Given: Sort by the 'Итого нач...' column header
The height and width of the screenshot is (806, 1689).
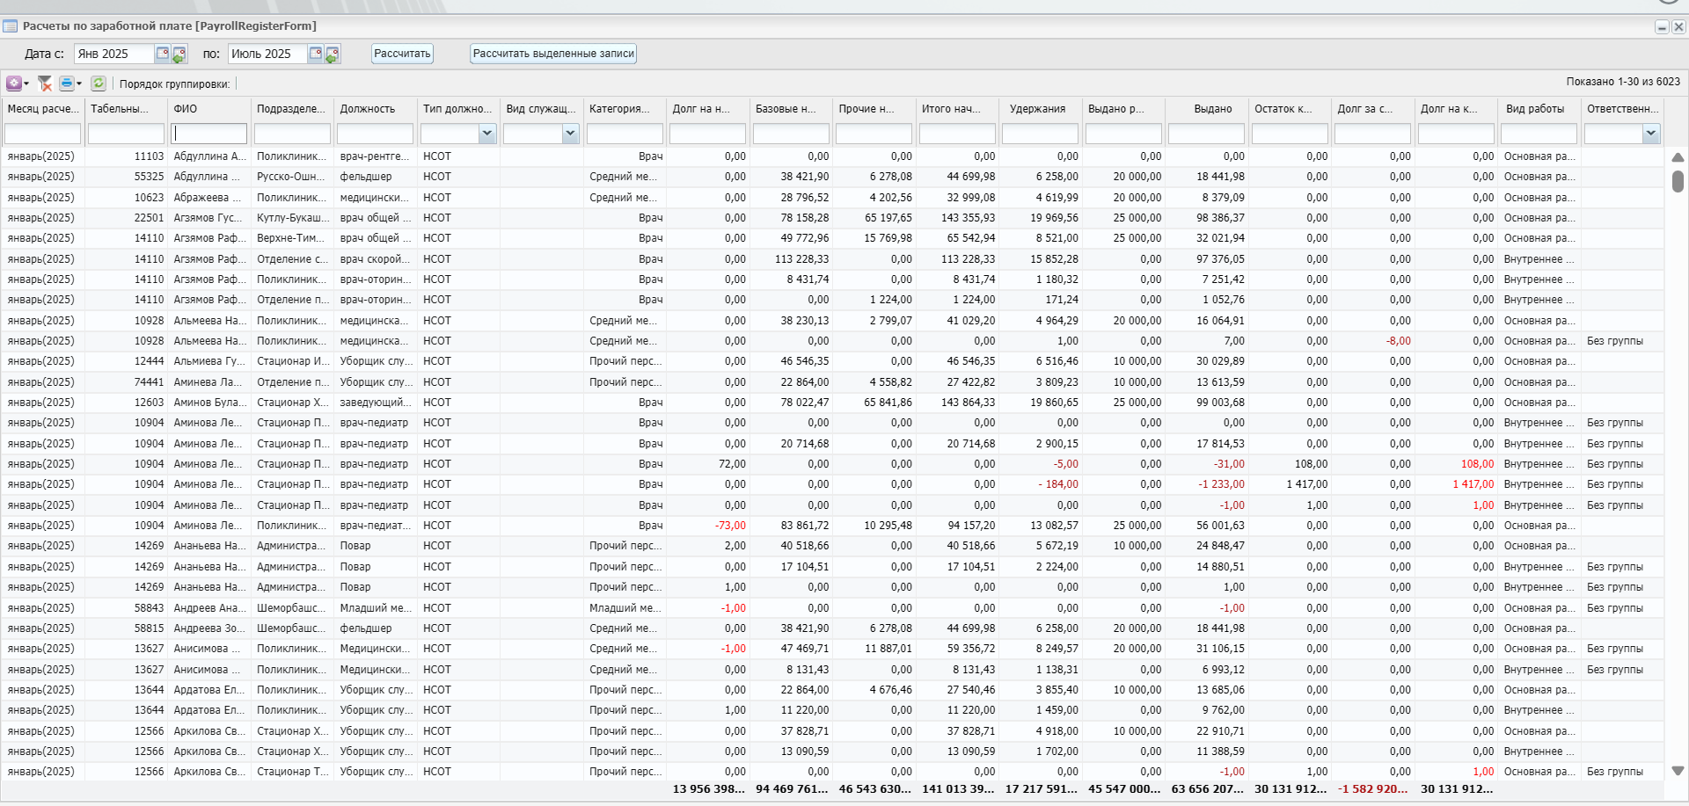Looking at the screenshot, I should pyautogui.click(x=957, y=109).
